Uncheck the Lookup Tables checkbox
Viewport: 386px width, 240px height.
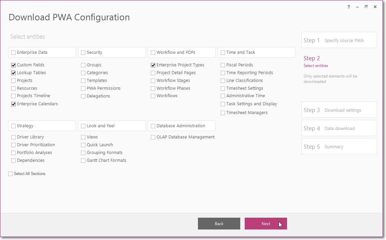pos(13,73)
